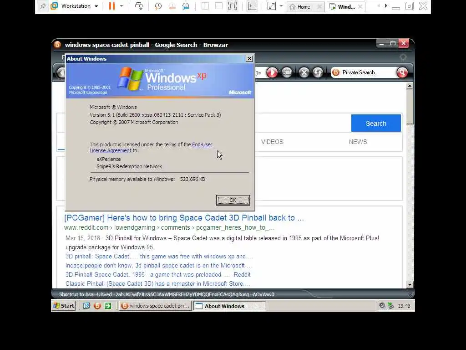
Task: Stop page loading in Browzar
Action: pos(304,72)
